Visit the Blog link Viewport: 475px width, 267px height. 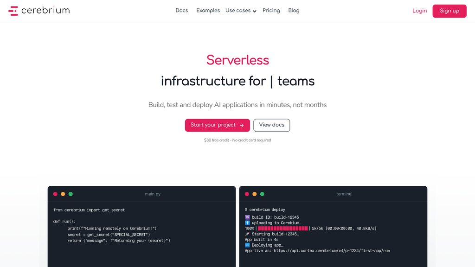click(x=294, y=11)
